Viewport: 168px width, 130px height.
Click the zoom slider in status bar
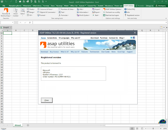153,128
